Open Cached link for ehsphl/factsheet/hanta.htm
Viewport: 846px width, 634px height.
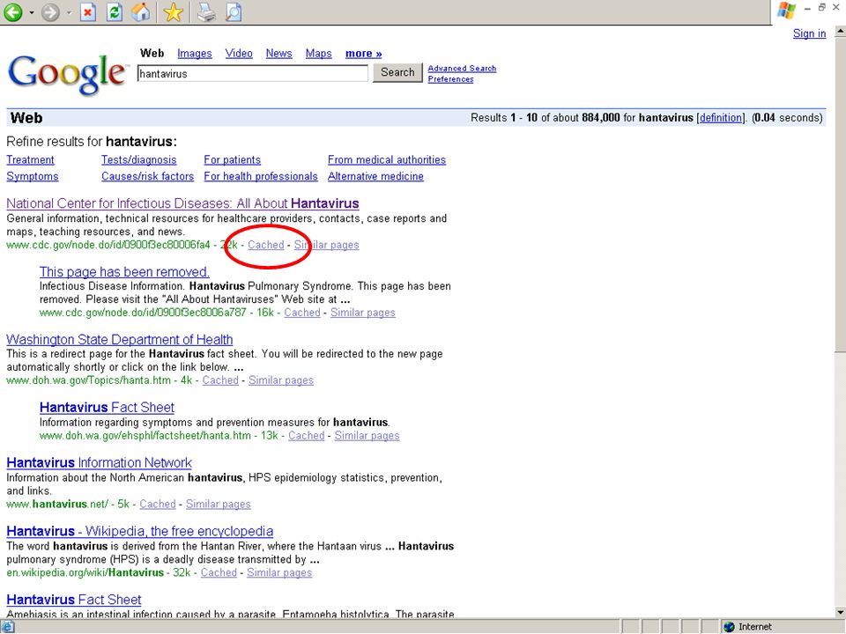pyautogui.click(x=306, y=436)
